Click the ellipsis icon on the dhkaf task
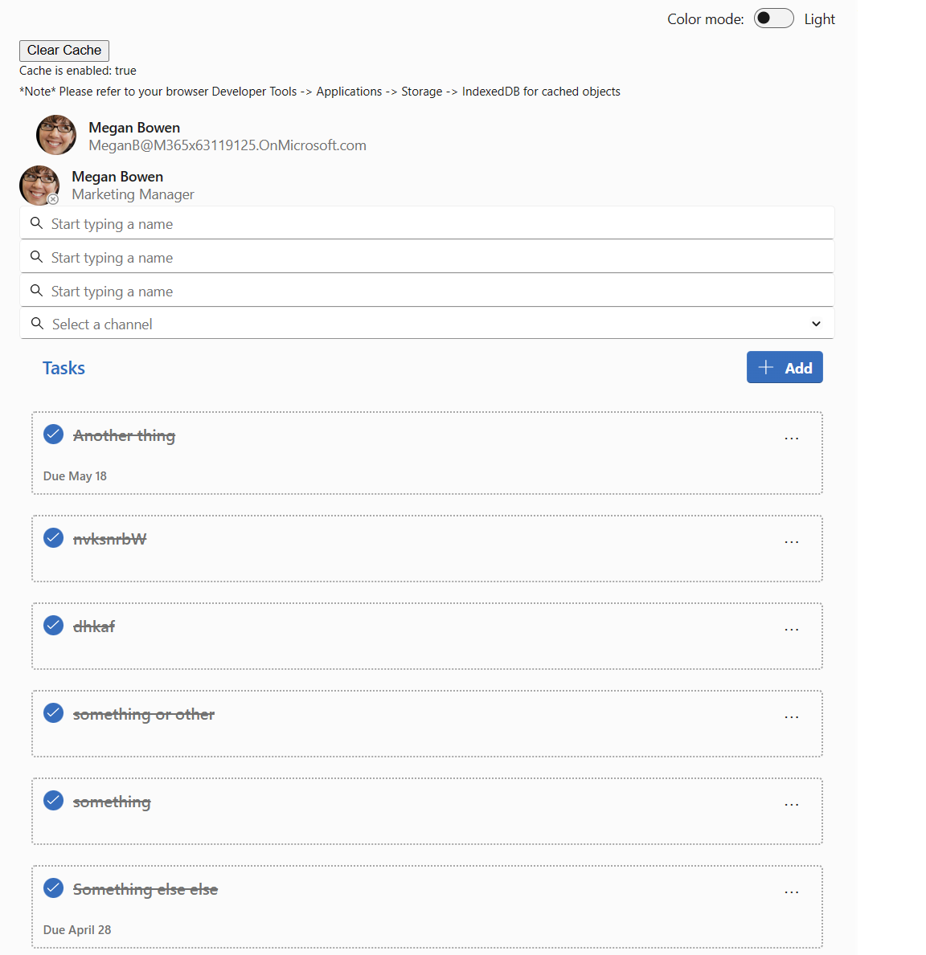This screenshot has height=955, width=926. [791, 629]
